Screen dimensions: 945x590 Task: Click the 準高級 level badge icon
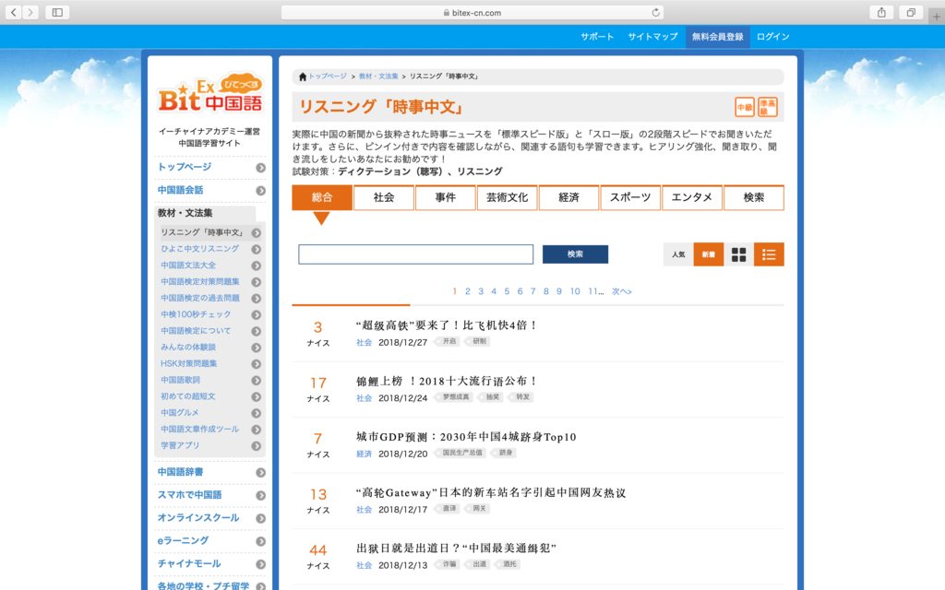coord(767,107)
